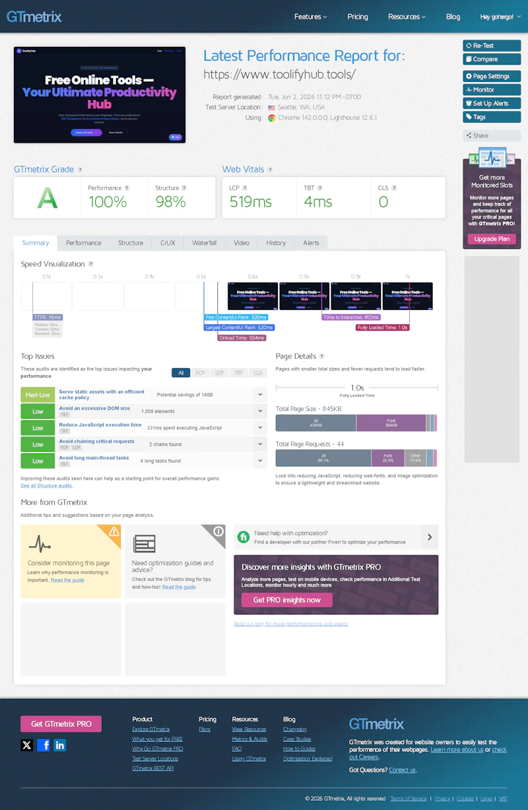
Task: Click the Chrome browser icon in report info
Action: click(x=272, y=118)
